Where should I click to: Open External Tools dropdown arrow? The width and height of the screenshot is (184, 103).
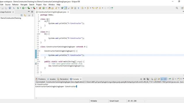click(x=37, y=8)
